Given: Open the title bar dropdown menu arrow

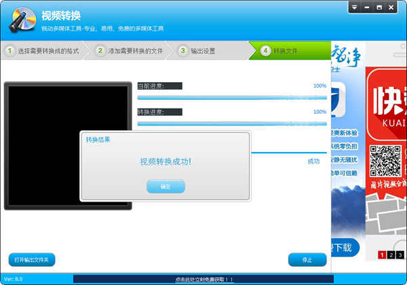Looking at the screenshot, I should point(354,7).
